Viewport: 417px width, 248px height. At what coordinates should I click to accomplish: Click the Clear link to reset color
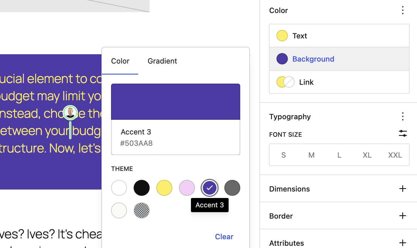pos(224,236)
